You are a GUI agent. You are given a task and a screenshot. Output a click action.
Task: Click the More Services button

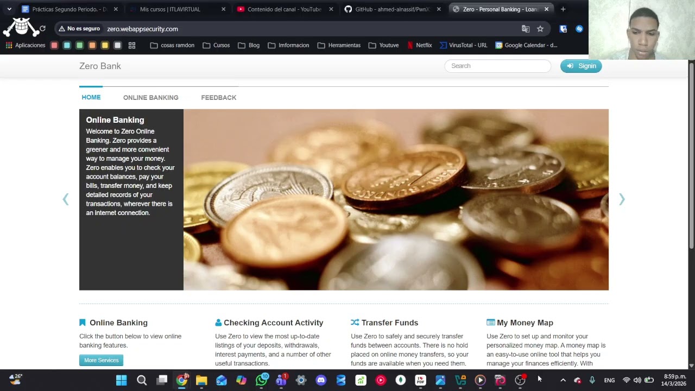click(x=101, y=360)
